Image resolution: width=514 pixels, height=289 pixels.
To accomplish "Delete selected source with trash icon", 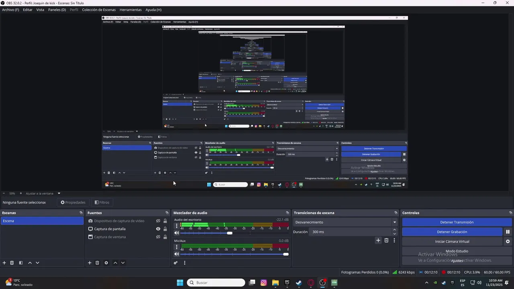I will pyautogui.click(x=97, y=263).
